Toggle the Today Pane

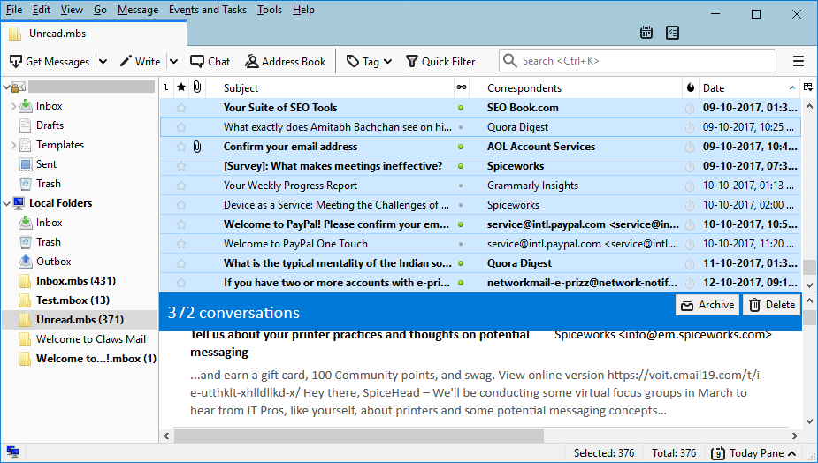click(753, 453)
